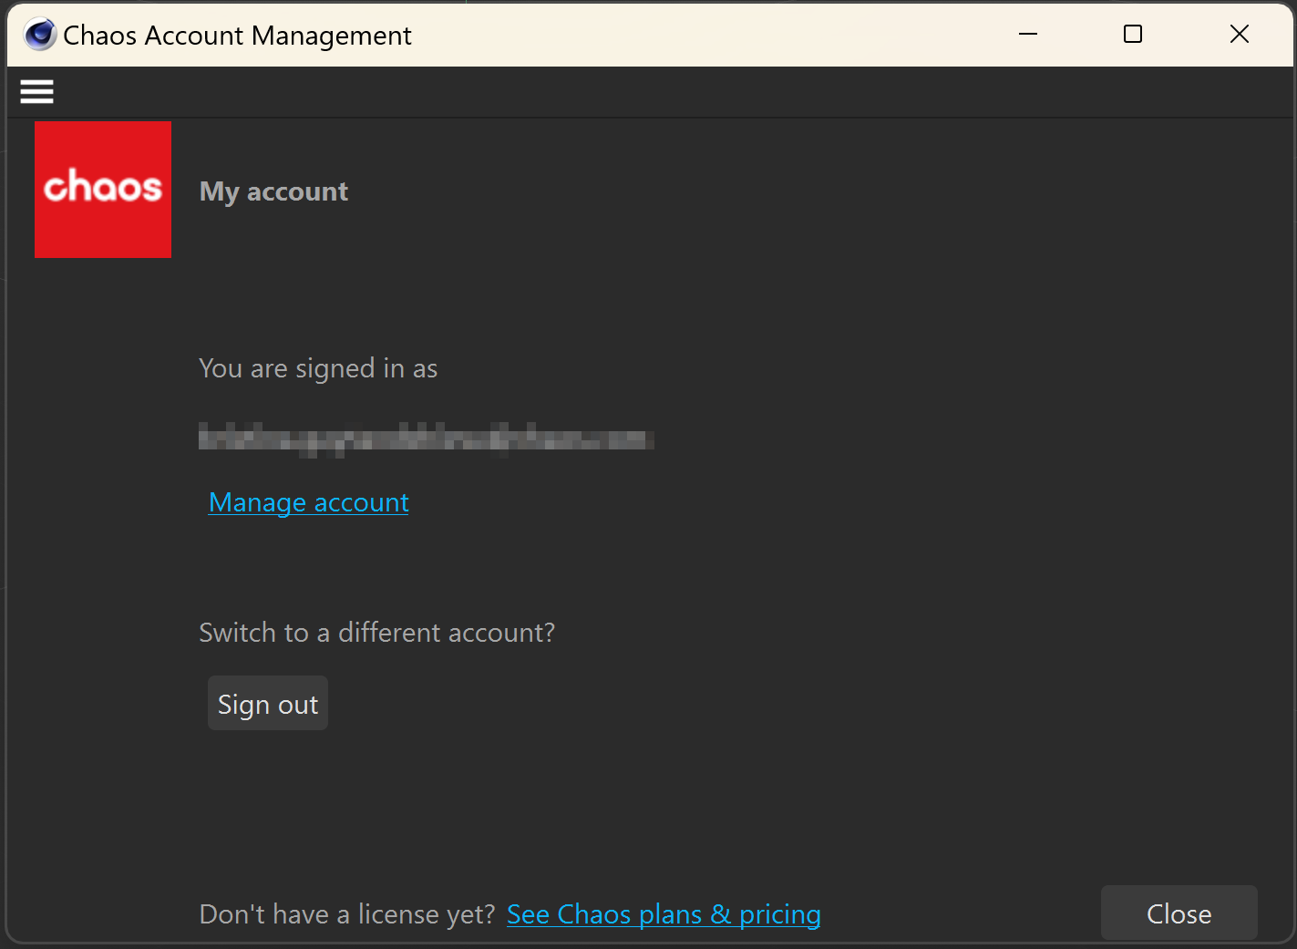The height and width of the screenshot is (949, 1297).
Task: Close the window with the X button
Action: (1240, 35)
